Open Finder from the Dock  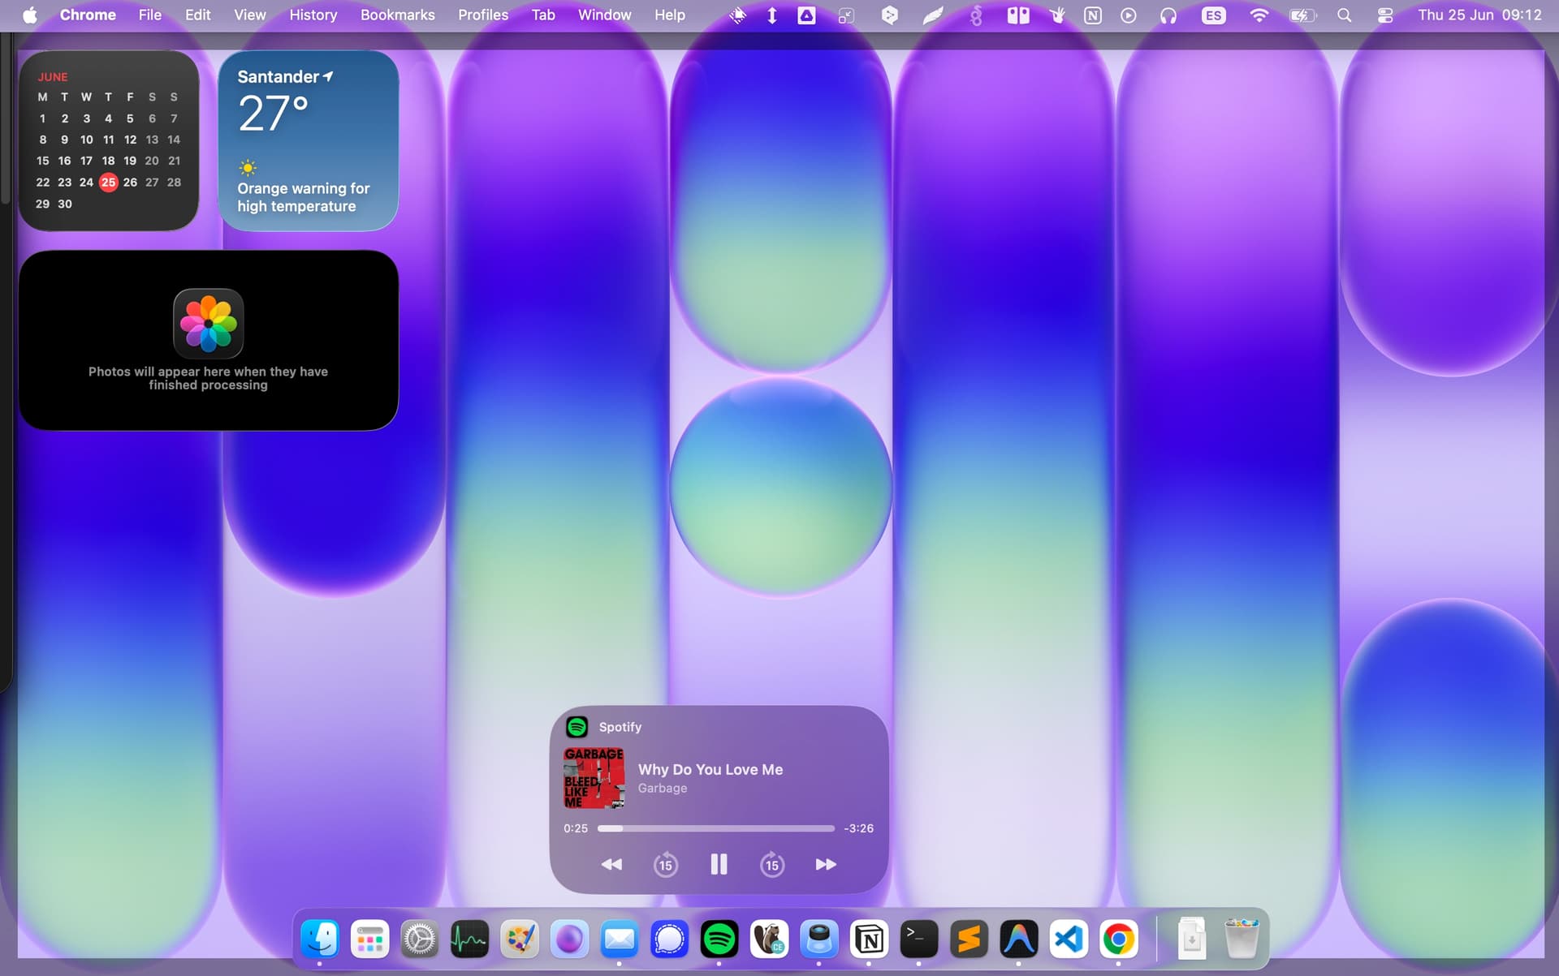coord(320,939)
